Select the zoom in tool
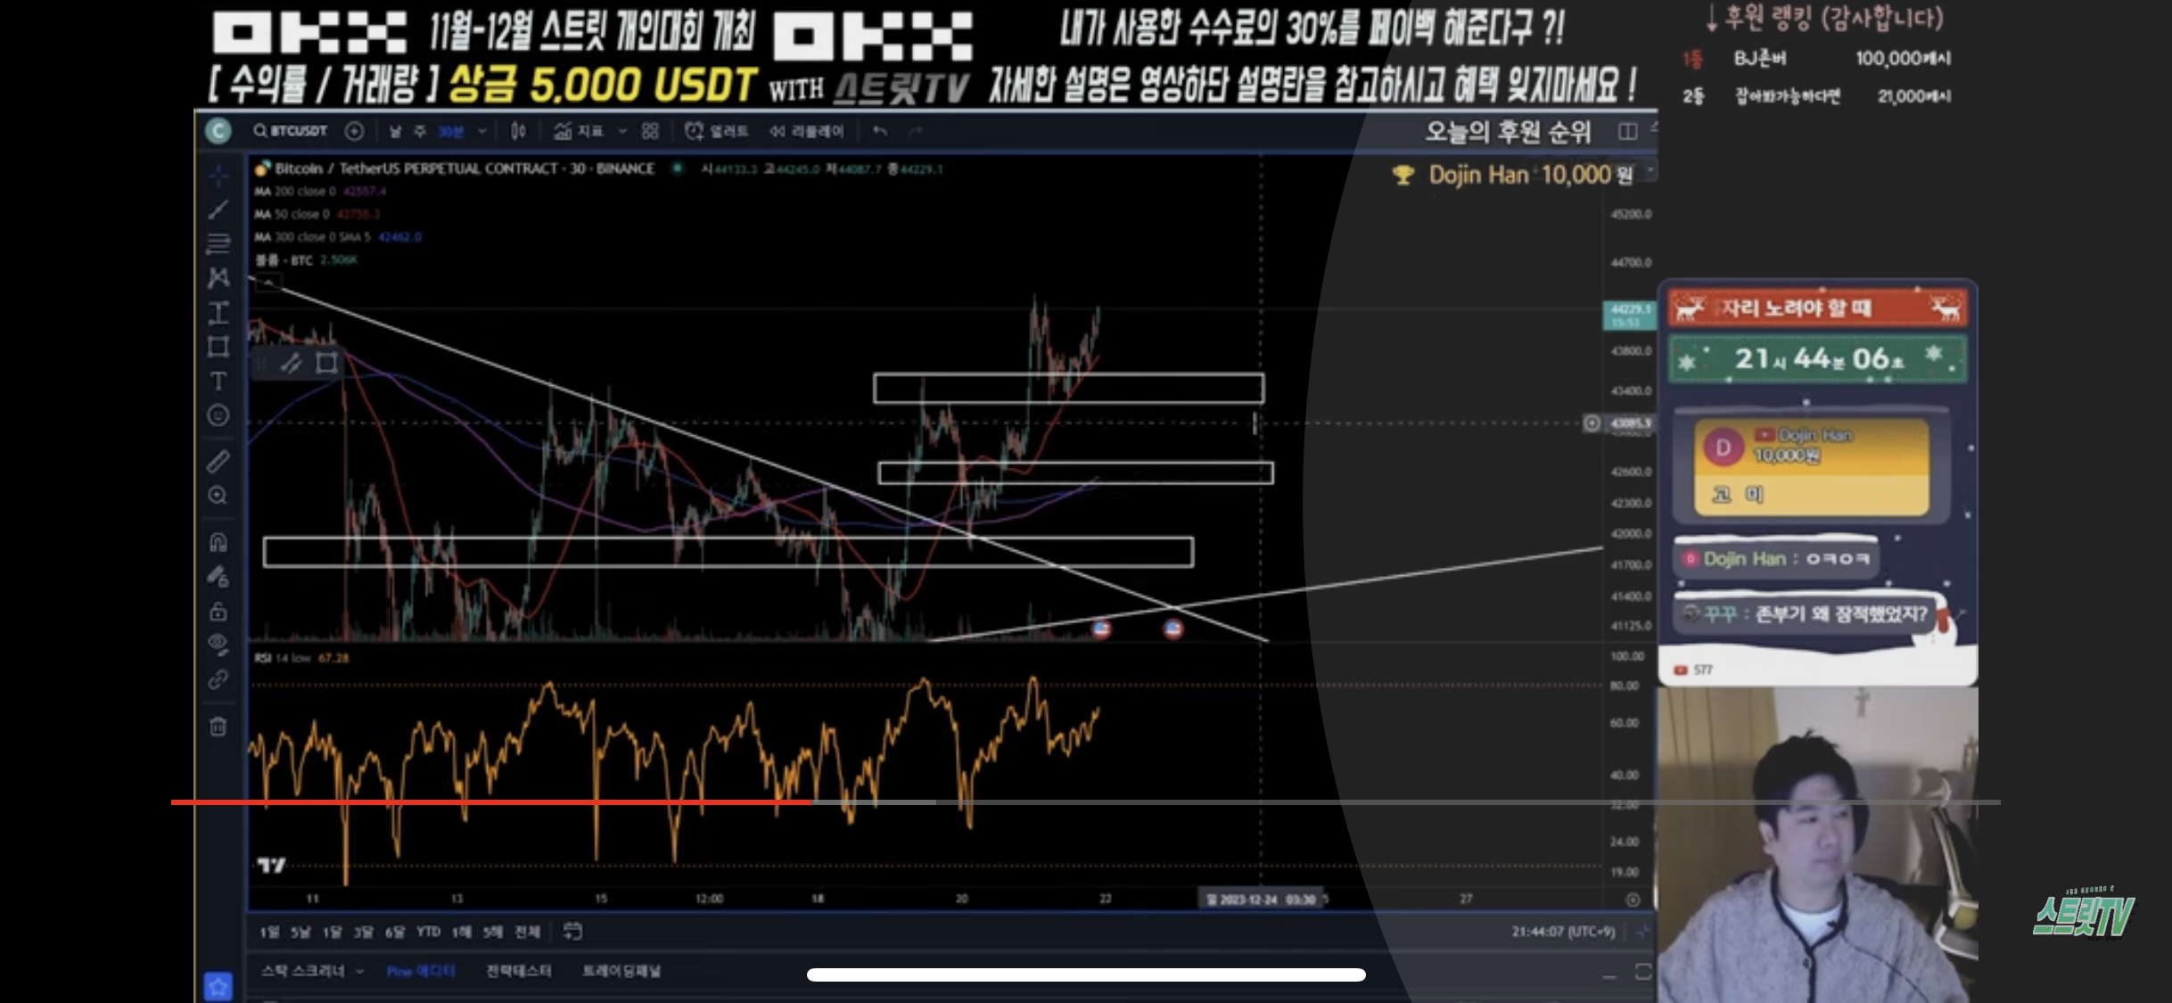Image resolution: width=2172 pixels, height=1003 pixels. [218, 496]
